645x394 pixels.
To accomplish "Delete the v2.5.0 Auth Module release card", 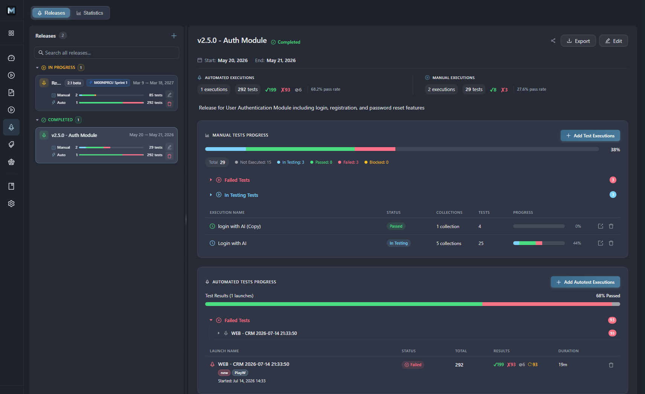I will click(169, 156).
